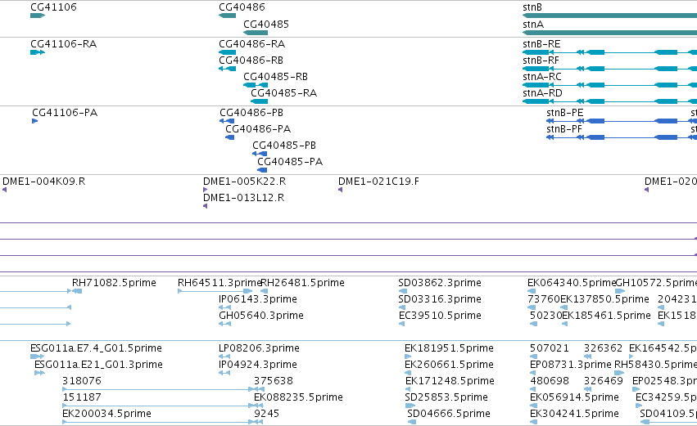697x426 pixels.
Task: Select the 326362 feature
Action: [x=587, y=356]
